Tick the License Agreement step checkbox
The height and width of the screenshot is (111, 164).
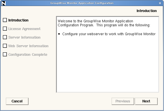(x=5, y=29)
